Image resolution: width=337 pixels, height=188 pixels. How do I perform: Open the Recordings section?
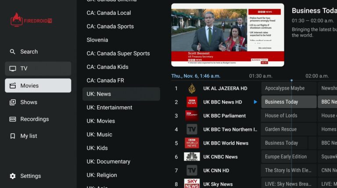click(x=34, y=119)
